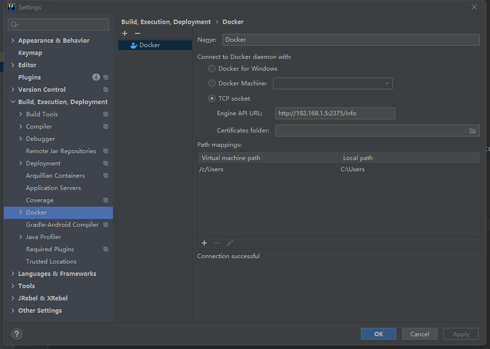490x349 pixels.
Task: Click the Cancel button
Action: 419,334
